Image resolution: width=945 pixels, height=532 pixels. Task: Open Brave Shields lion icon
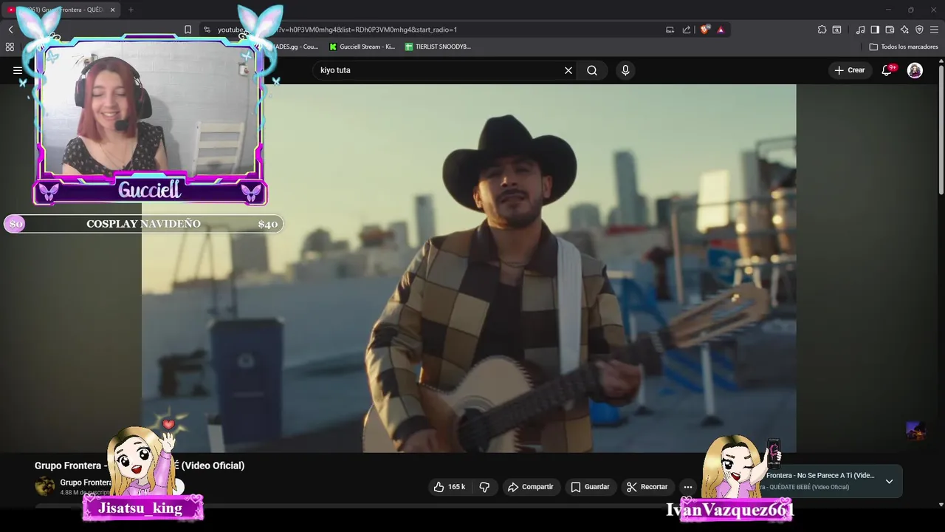705,30
